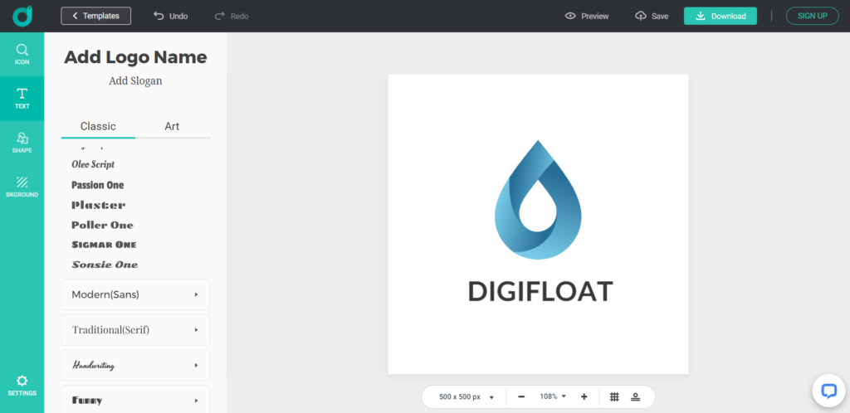The height and width of the screenshot is (413, 850).
Task: Toggle the layout alignment icon beside the grid
Action: coord(635,396)
